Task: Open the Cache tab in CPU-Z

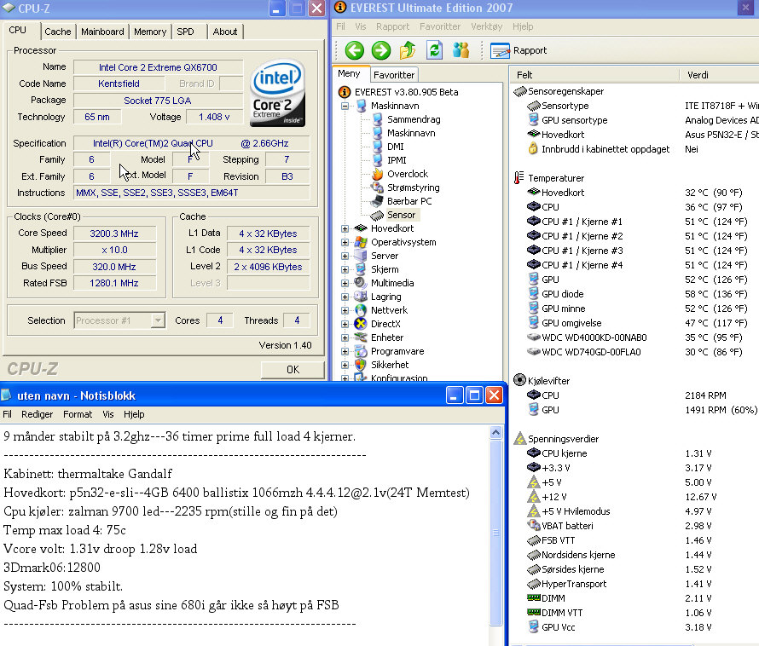Action: tap(58, 32)
